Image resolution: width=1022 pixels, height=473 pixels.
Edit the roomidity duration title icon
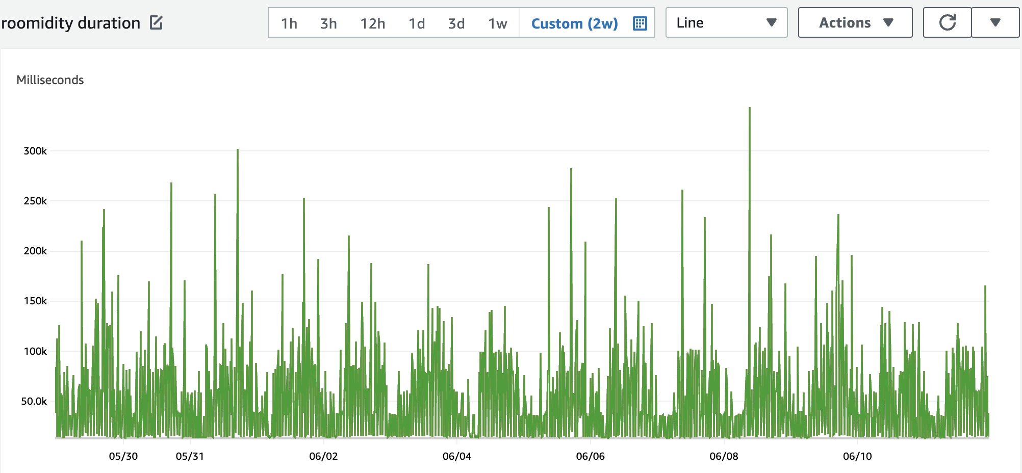(156, 22)
